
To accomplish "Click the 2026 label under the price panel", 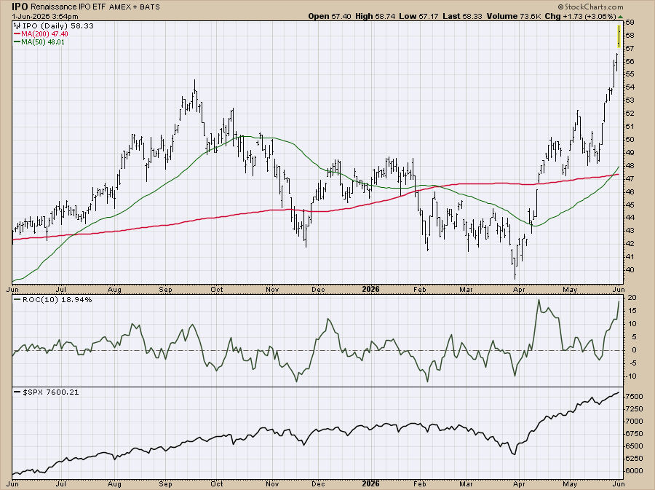I will pyautogui.click(x=370, y=290).
